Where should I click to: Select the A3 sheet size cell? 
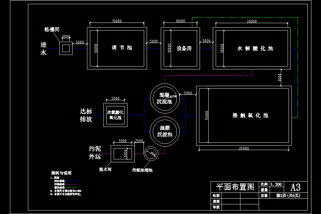(x=296, y=187)
